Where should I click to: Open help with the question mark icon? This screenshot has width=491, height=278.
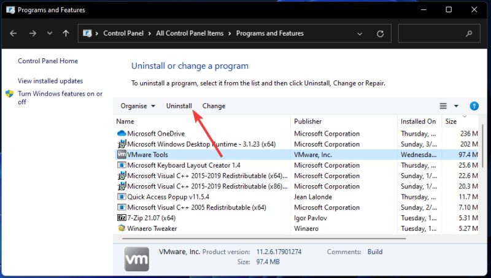[x=474, y=106]
